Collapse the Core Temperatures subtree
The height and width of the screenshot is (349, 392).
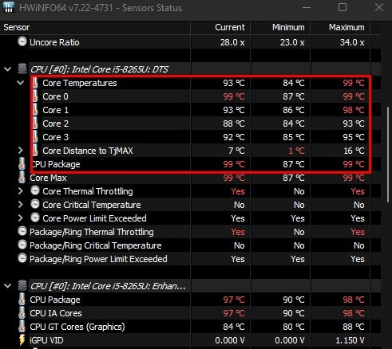[21, 83]
